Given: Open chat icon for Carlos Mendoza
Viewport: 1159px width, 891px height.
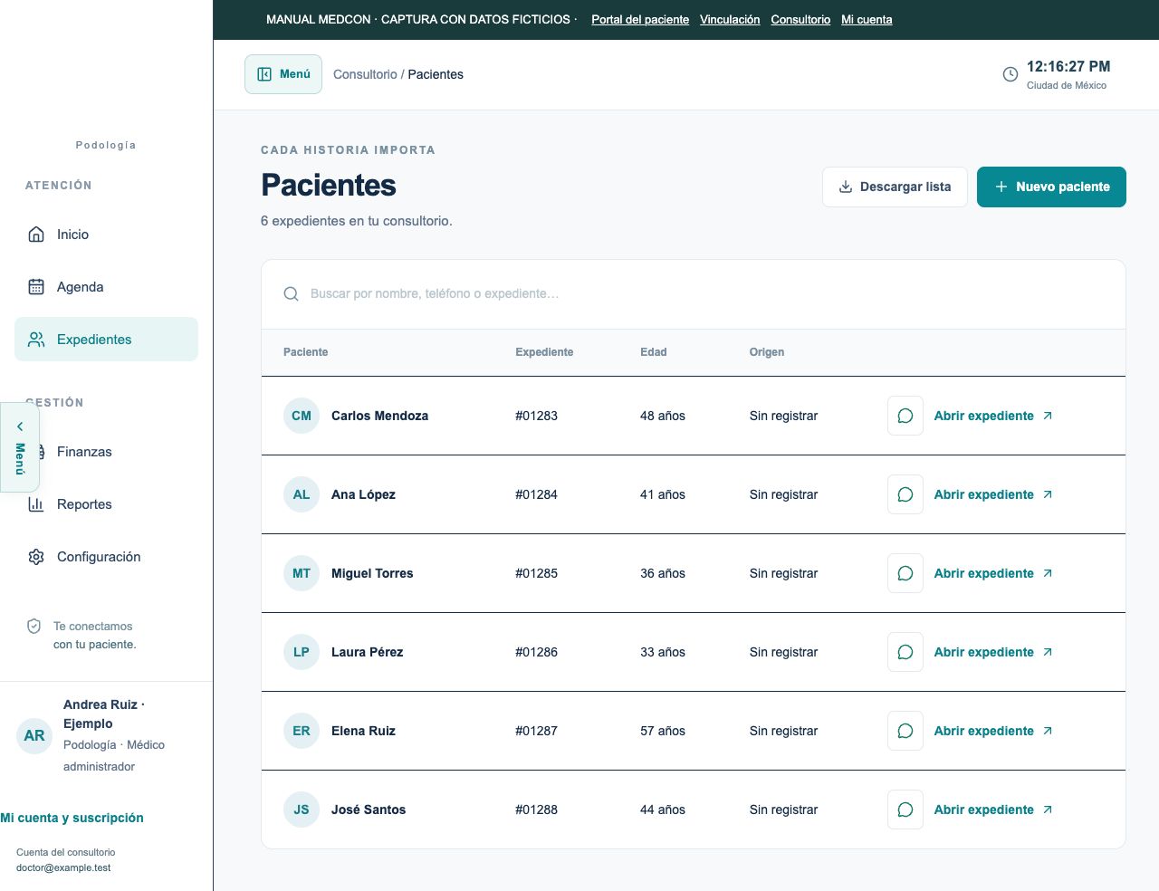Looking at the screenshot, I should pyautogui.click(x=905, y=416).
